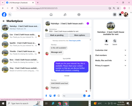Attach a photo file icon
132x106 pixels.
[x=50, y=96]
